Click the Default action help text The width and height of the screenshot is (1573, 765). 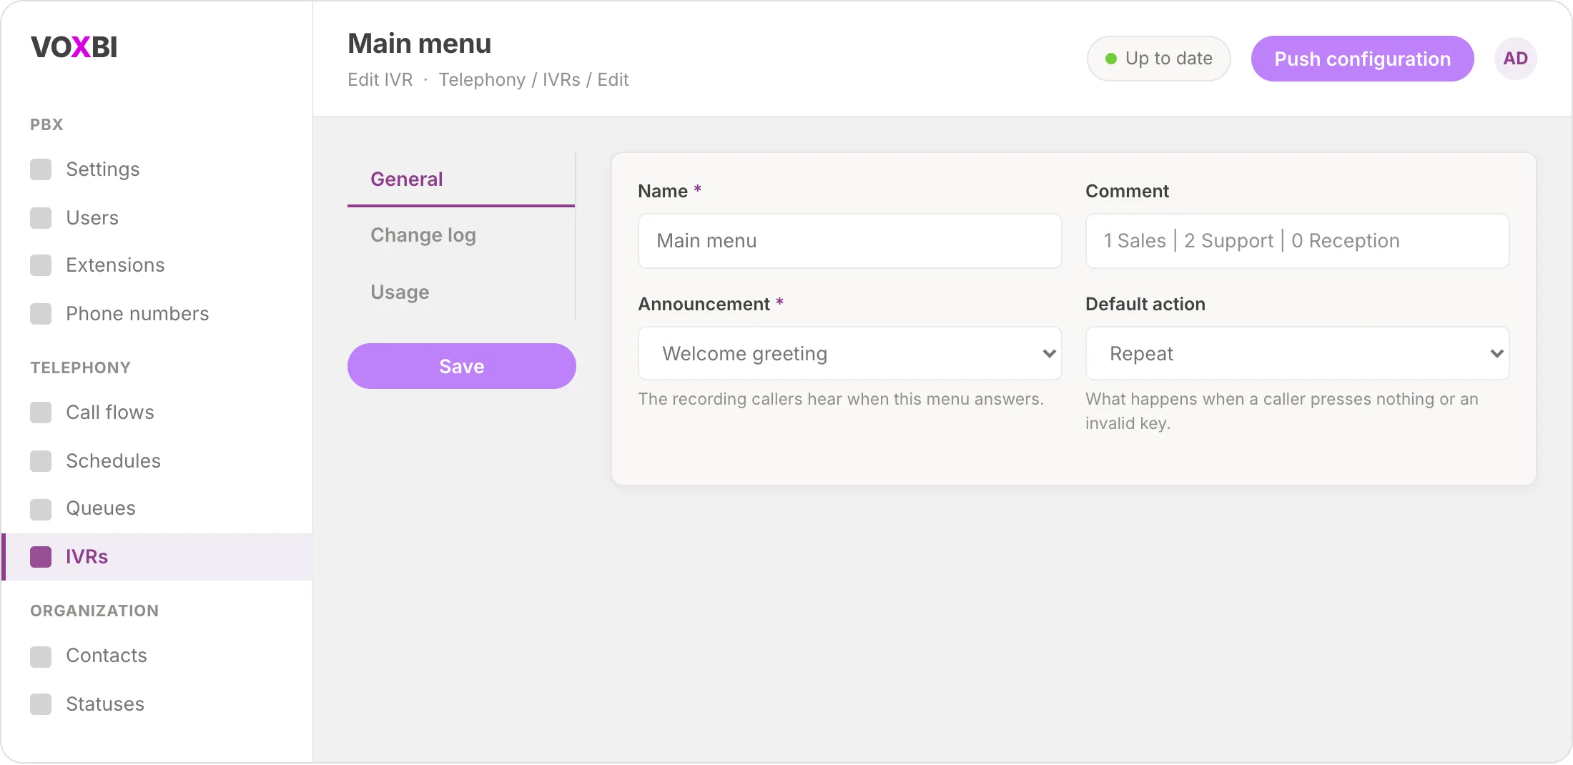point(1282,411)
